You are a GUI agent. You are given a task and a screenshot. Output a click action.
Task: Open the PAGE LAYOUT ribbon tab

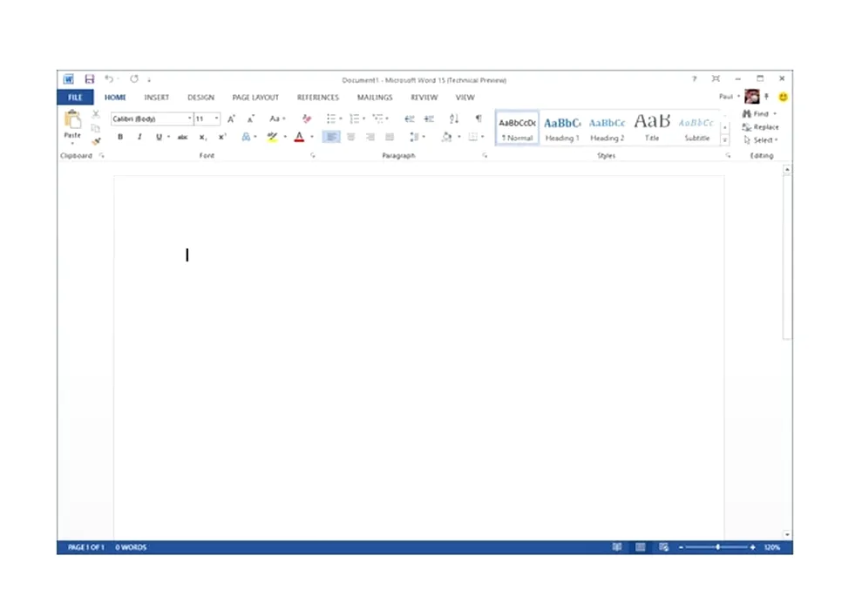click(255, 98)
